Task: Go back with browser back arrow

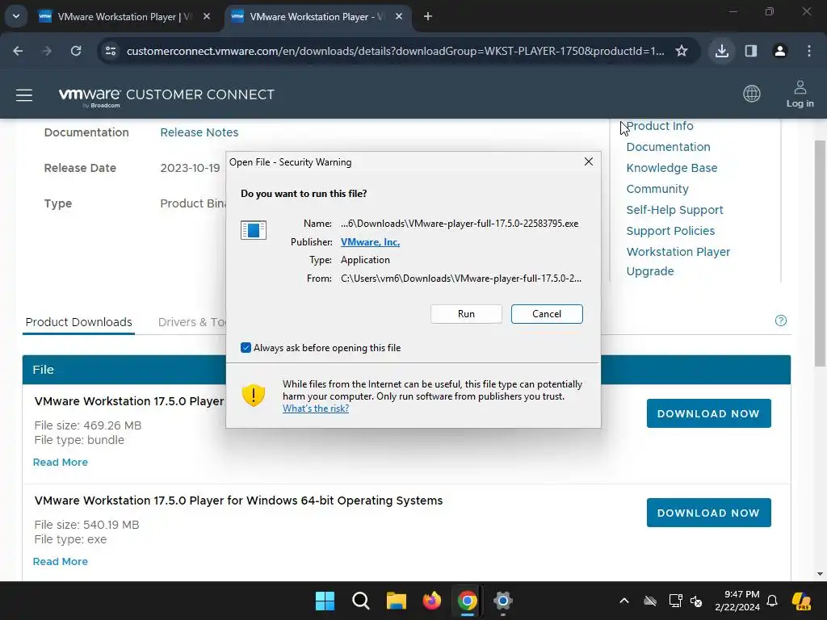Action: [18, 51]
